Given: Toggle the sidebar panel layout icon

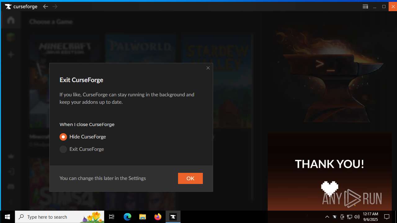Looking at the screenshot, I should 365,7.
